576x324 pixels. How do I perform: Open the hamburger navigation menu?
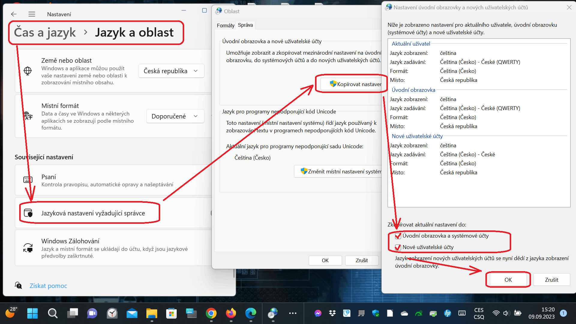32,14
